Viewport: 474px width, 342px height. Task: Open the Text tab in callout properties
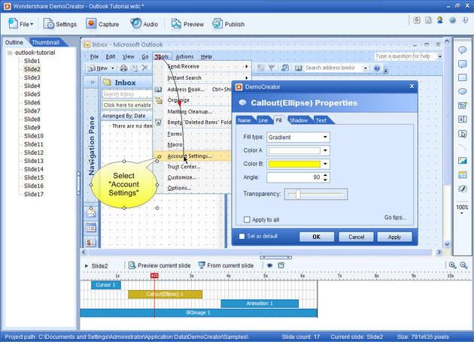[x=321, y=120]
